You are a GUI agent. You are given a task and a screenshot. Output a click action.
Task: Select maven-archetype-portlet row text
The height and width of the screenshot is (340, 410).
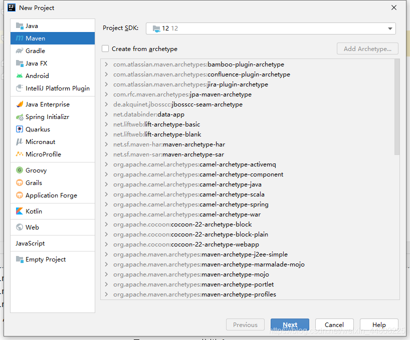coord(193,284)
